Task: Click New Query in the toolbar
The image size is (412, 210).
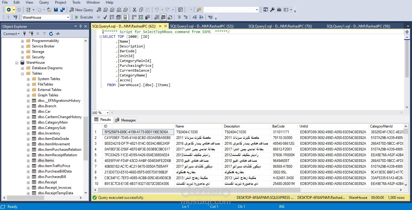Action: [81, 10]
